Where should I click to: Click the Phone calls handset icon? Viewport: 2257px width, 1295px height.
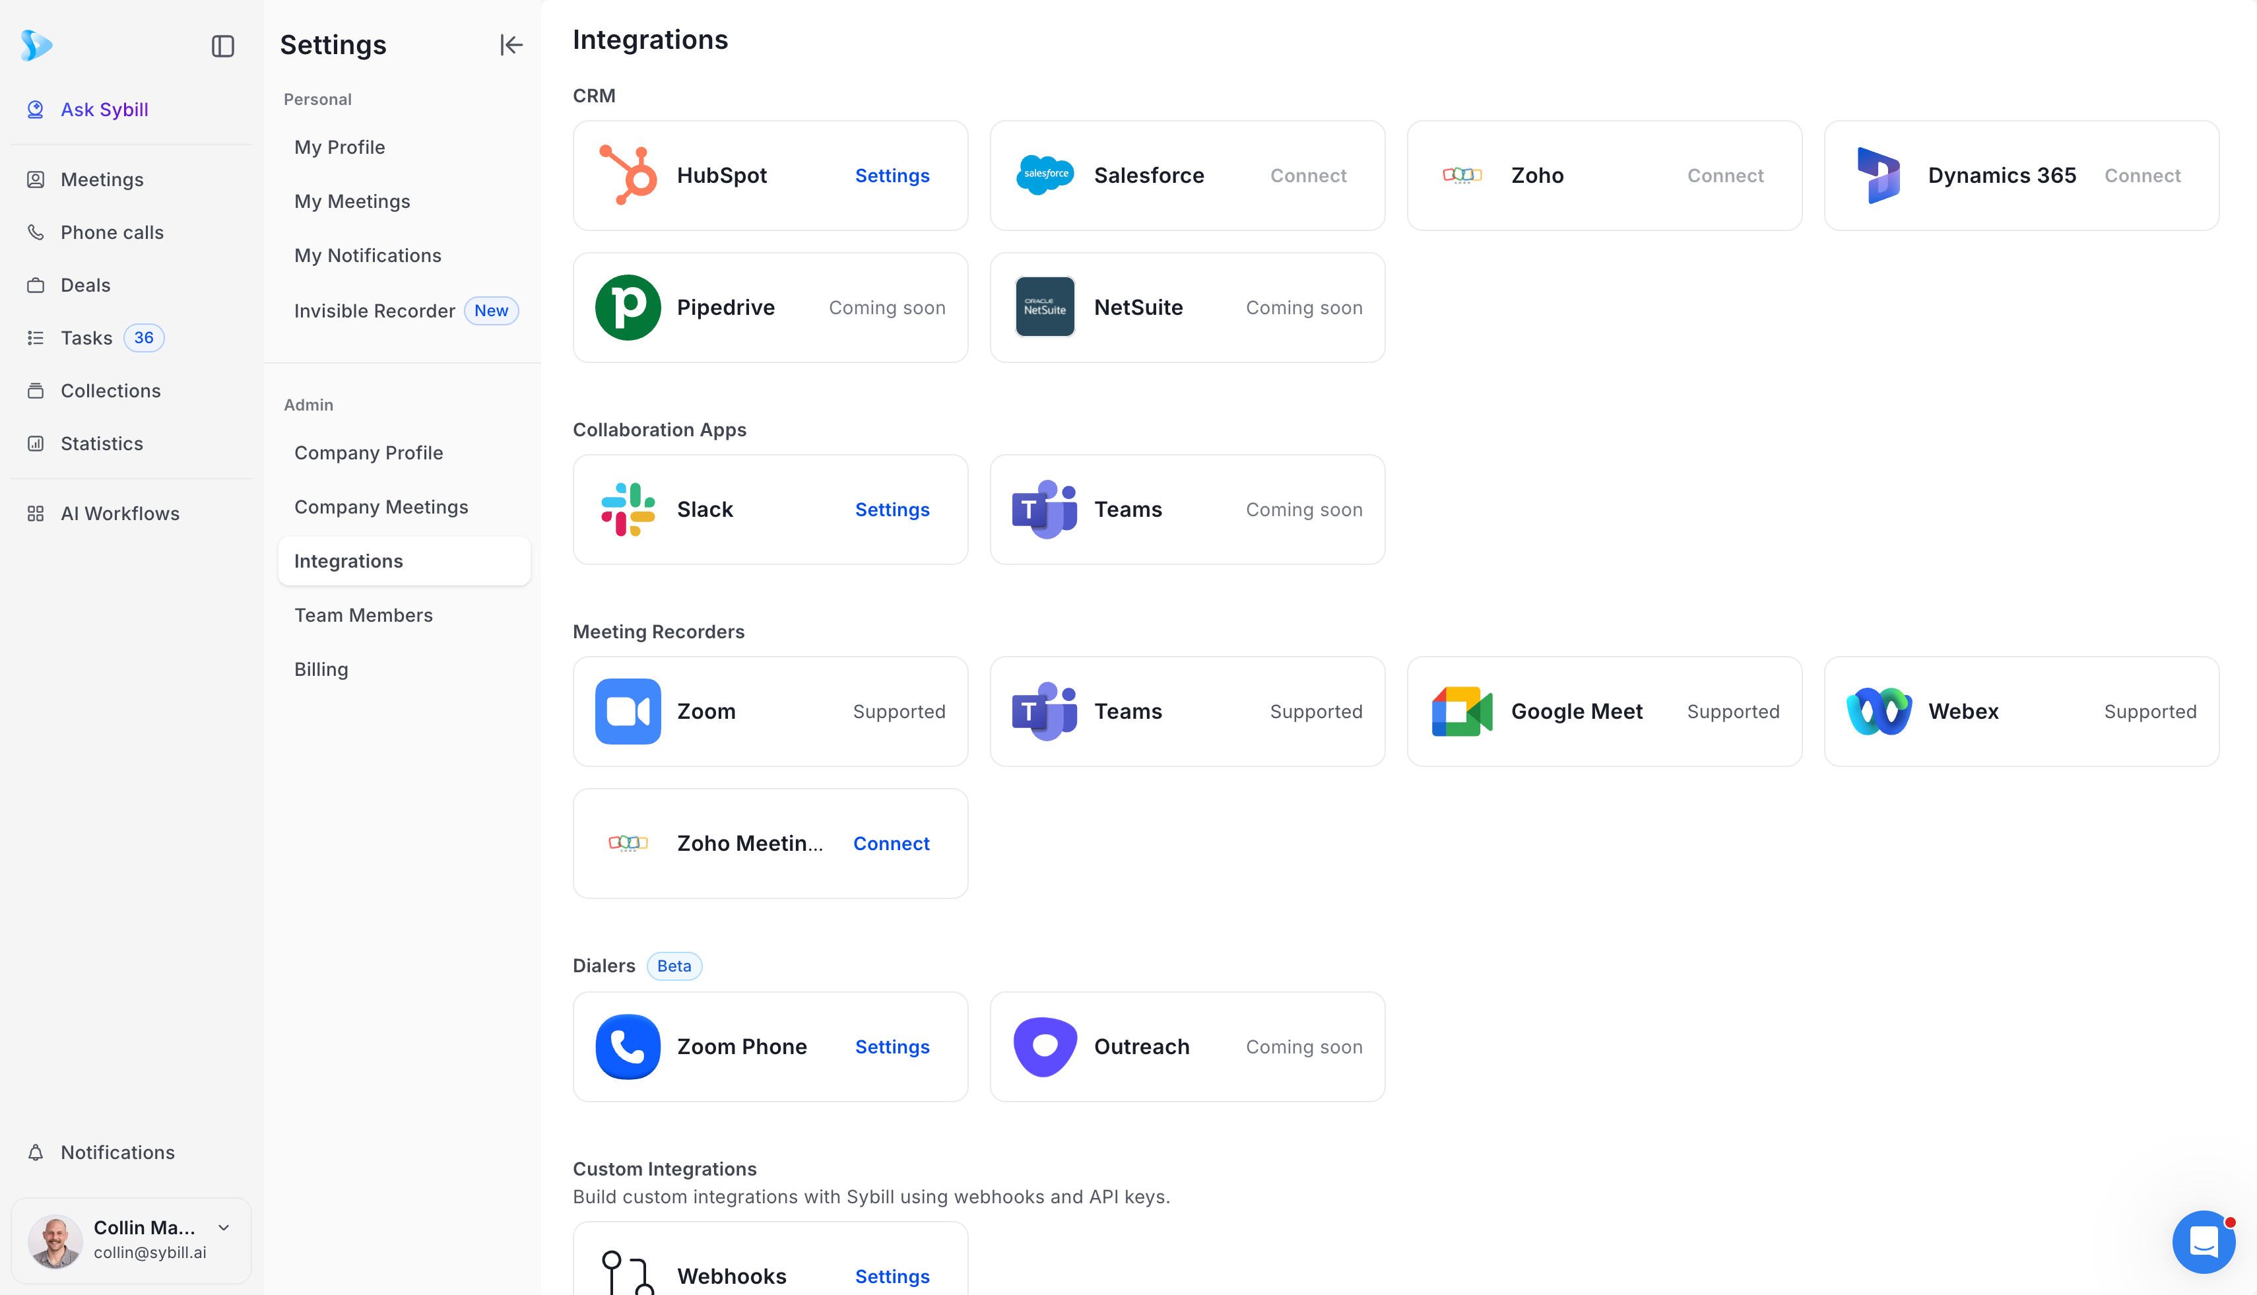(36, 232)
